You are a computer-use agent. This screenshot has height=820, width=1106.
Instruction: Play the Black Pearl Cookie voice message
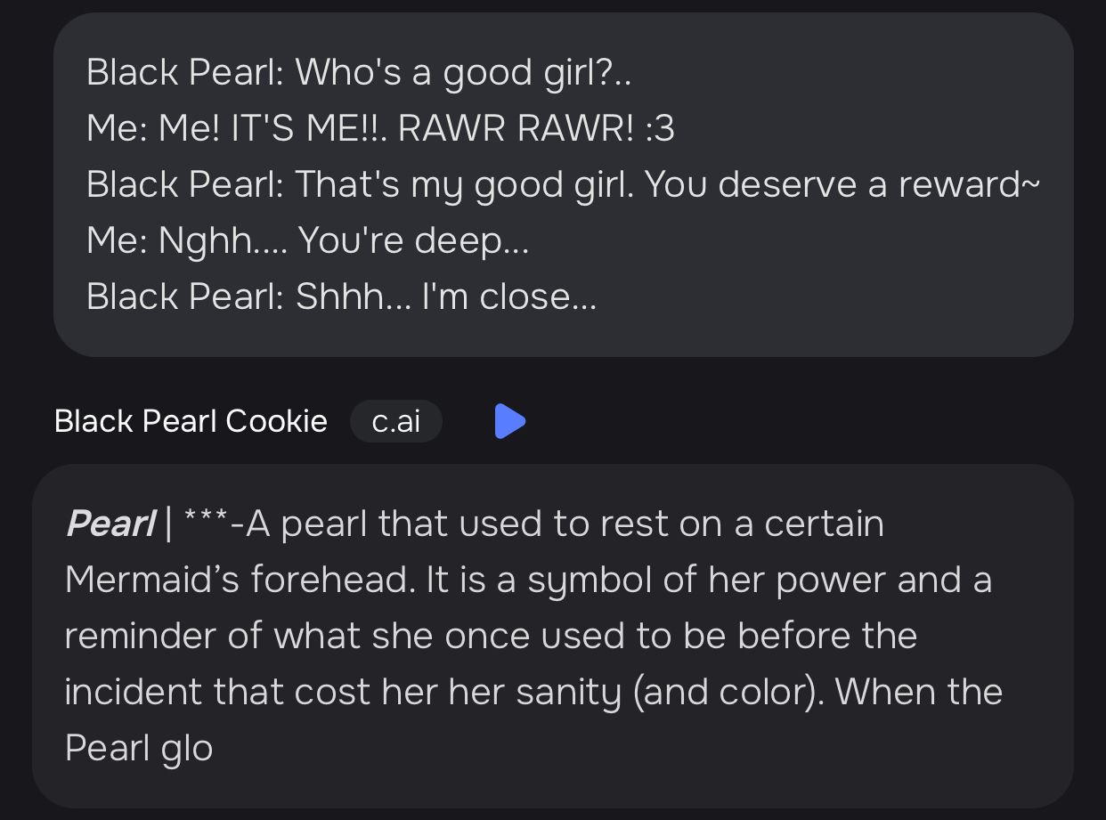(x=510, y=421)
